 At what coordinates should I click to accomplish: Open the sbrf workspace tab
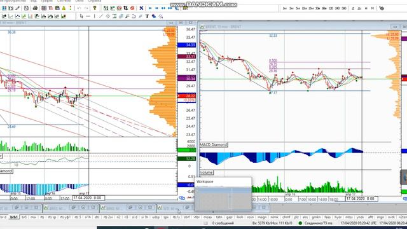pos(186,217)
